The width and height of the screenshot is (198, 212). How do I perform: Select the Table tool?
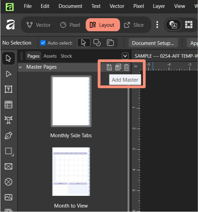(8, 105)
